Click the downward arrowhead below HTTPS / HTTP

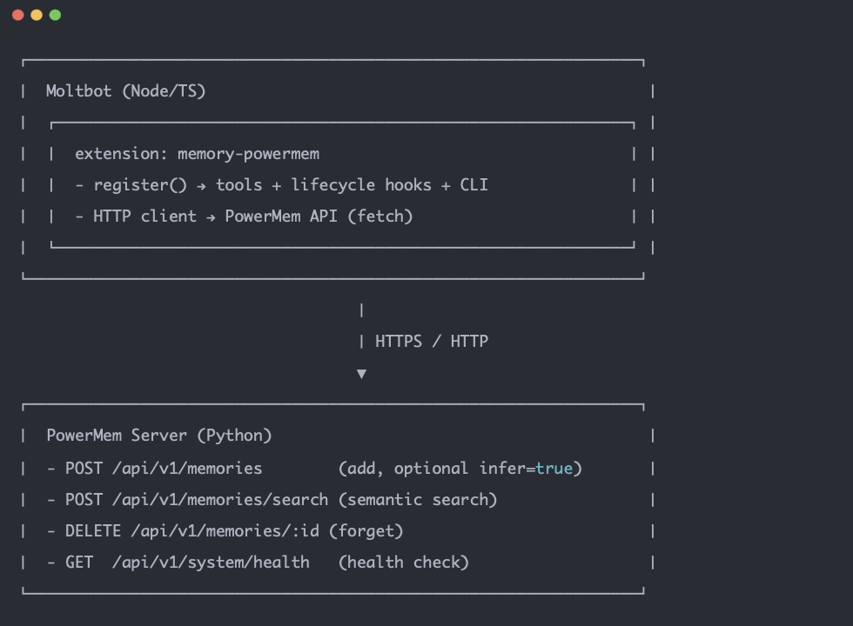[361, 374]
